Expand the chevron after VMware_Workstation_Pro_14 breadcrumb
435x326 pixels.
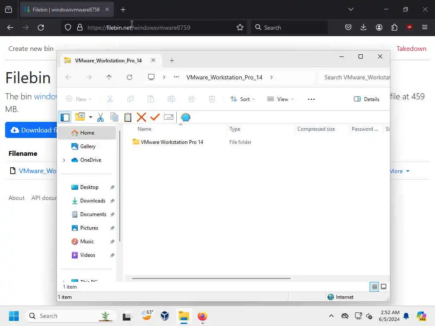coord(271,77)
